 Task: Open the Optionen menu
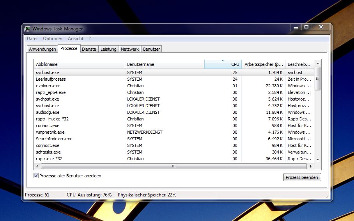coord(53,38)
